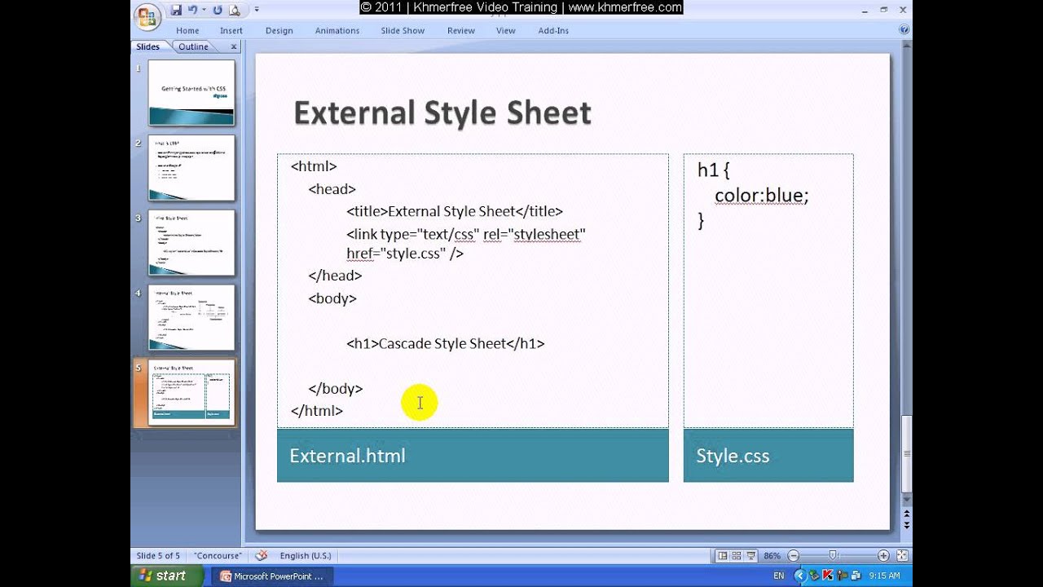
Task: Switch to Slide Sorter view
Action: (737, 556)
